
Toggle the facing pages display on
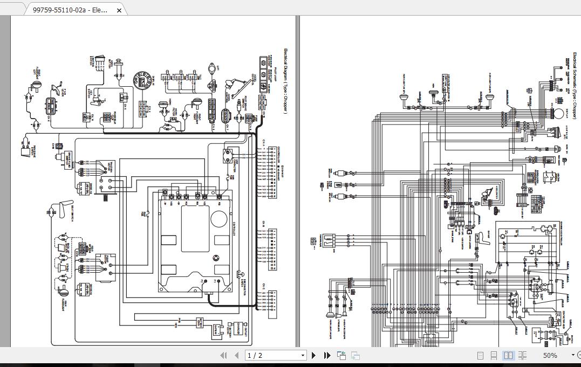coord(508,356)
